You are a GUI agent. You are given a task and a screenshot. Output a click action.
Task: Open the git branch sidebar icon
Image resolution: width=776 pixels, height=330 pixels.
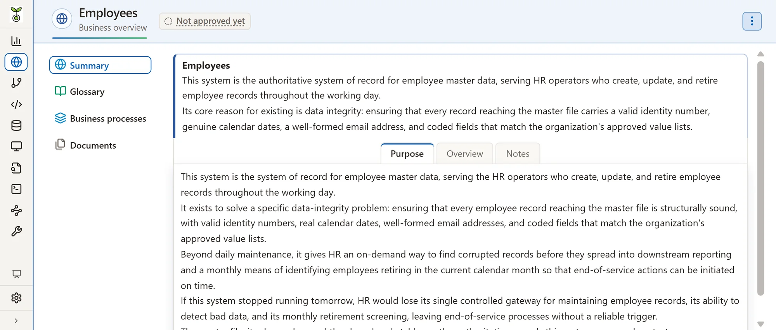coord(16,83)
